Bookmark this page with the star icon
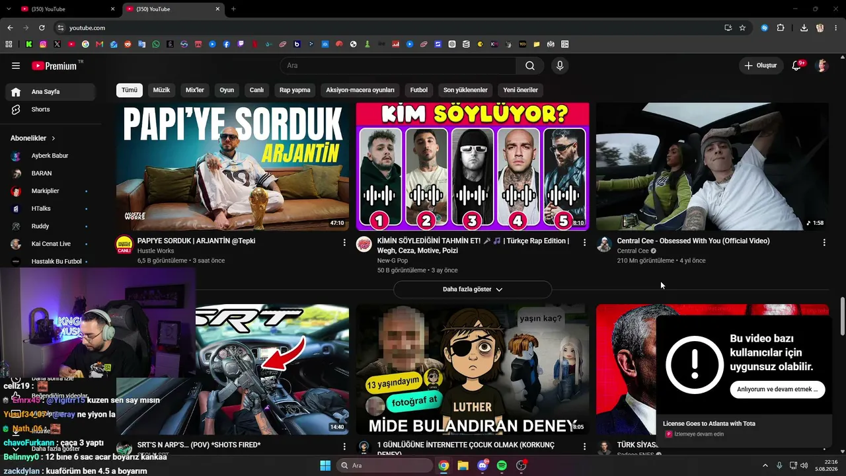Viewport: 846px width, 476px height. [742, 28]
